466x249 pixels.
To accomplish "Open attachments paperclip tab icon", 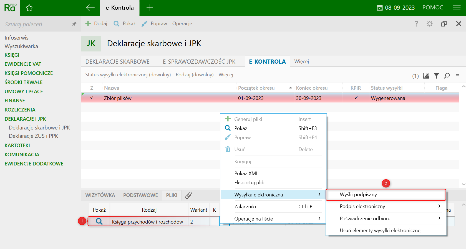I will click(188, 195).
